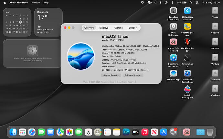Select the Tahoe drive on desktop
The height and width of the screenshot is (139, 223).
215,11
